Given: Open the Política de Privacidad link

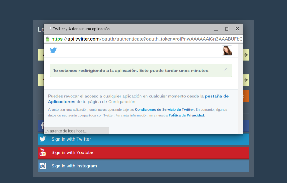Looking at the screenshot, I should click(x=186, y=115).
